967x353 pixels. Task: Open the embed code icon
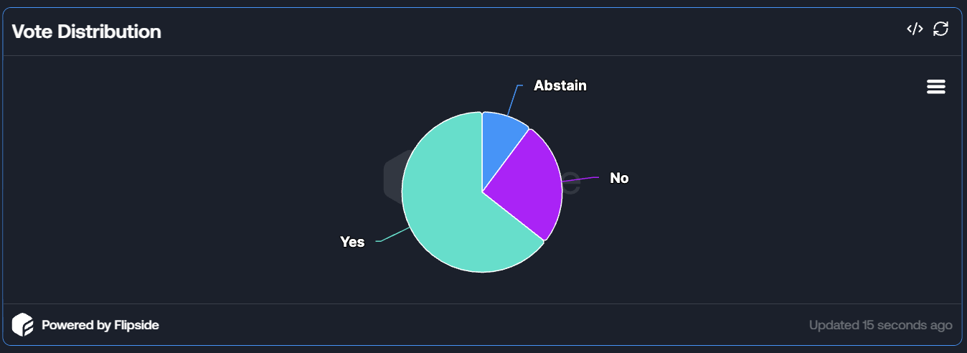(915, 29)
